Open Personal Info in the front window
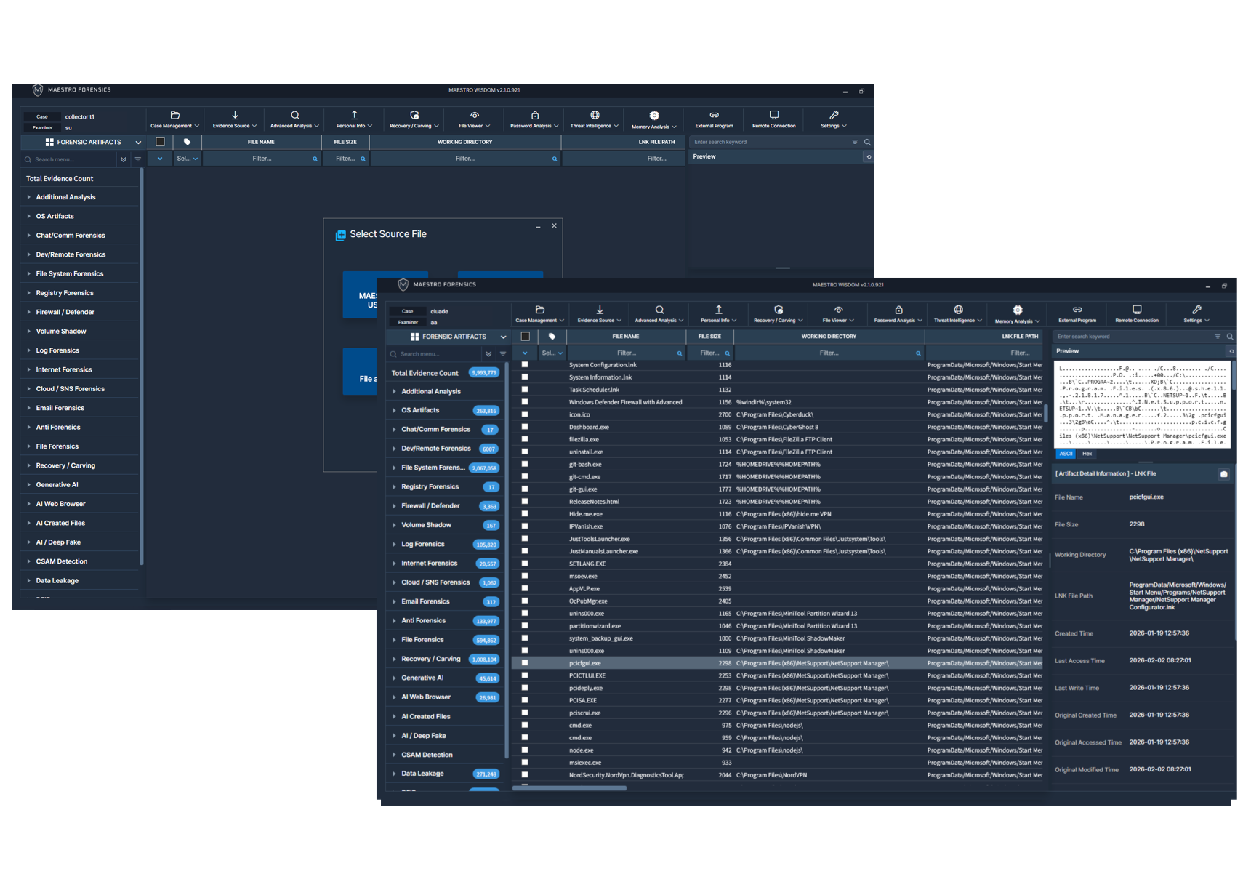The width and height of the screenshot is (1243, 890). click(718, 314)
